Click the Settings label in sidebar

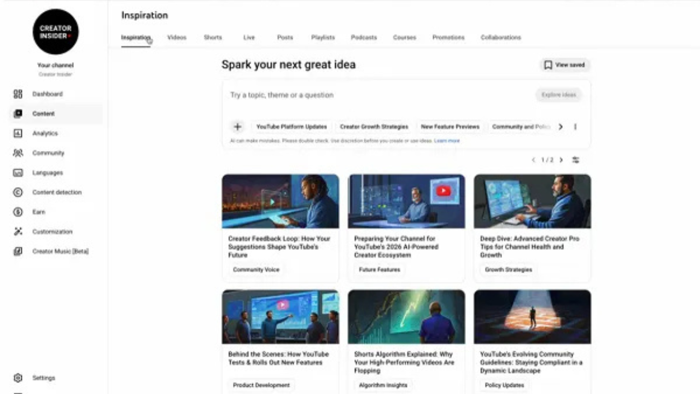point(44,378)
